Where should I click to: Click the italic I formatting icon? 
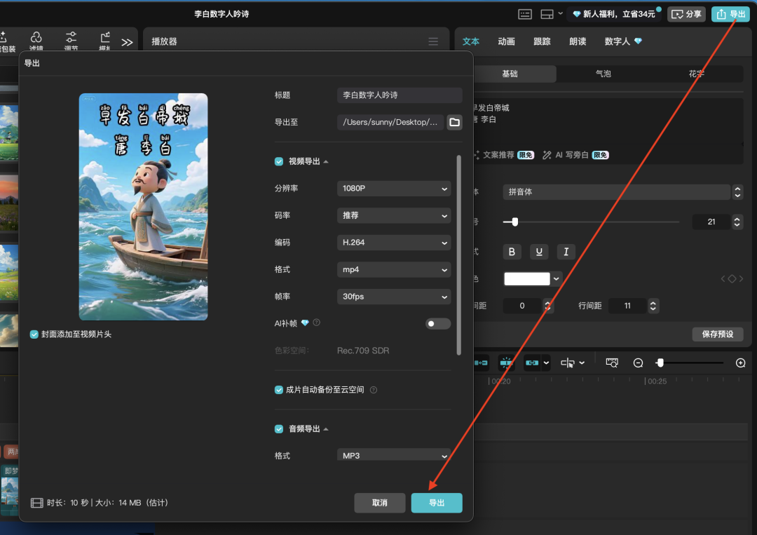[x=566, y=252]
